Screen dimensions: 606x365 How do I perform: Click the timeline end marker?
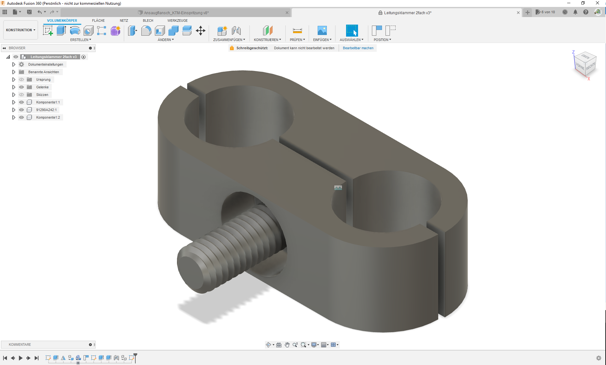pos(135,358)
